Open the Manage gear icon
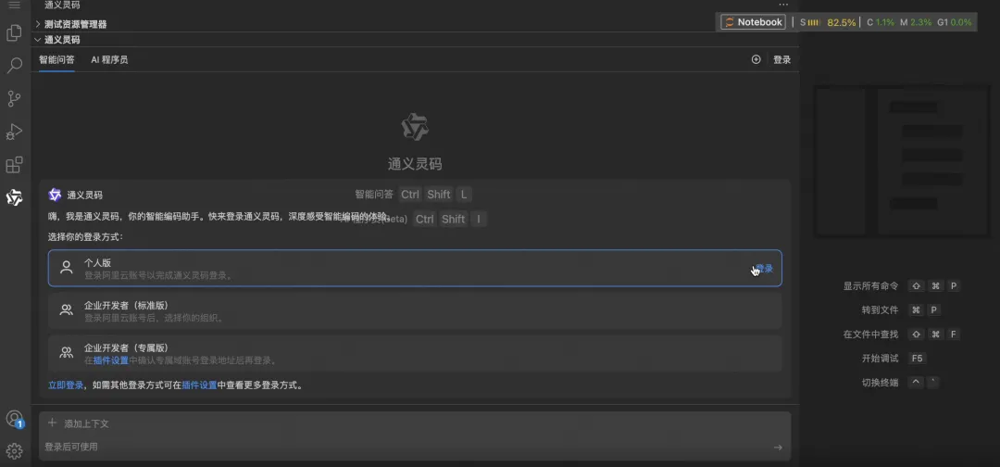The image size is (1000, 467). click(14, 451)
